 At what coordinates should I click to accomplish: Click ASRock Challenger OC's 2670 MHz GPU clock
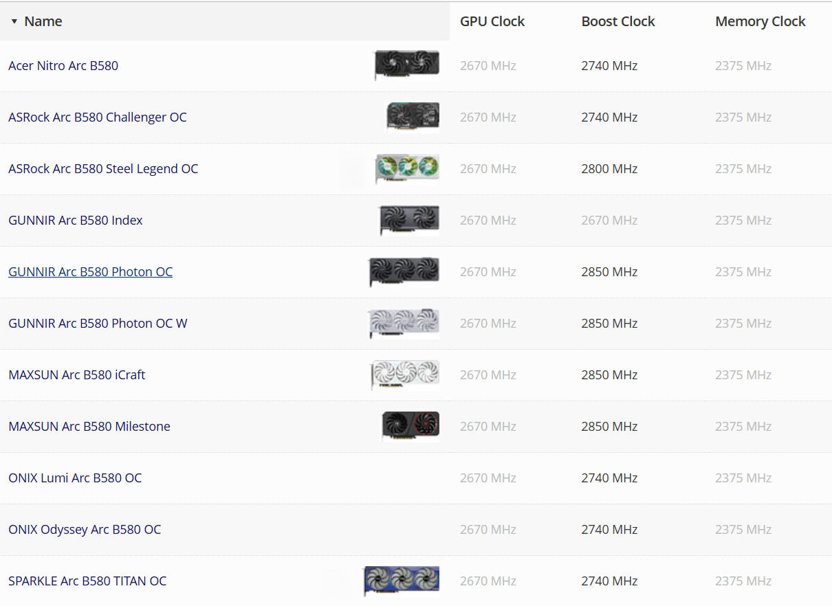(488, 117)
